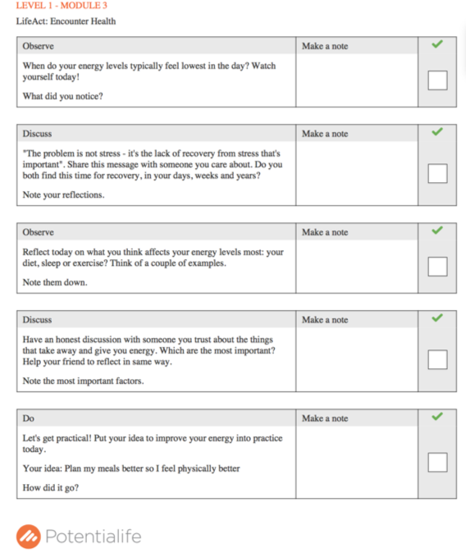Tick the checkbox for stress recovery Discuss task
This screenshot has height=557, width=466.
[437, 173]
